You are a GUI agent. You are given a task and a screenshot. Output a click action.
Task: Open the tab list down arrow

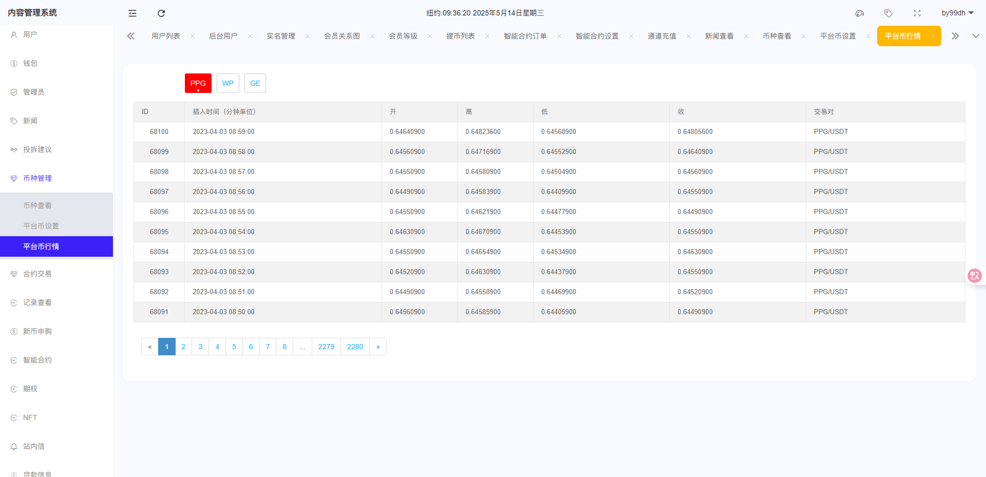click(976, 36)
